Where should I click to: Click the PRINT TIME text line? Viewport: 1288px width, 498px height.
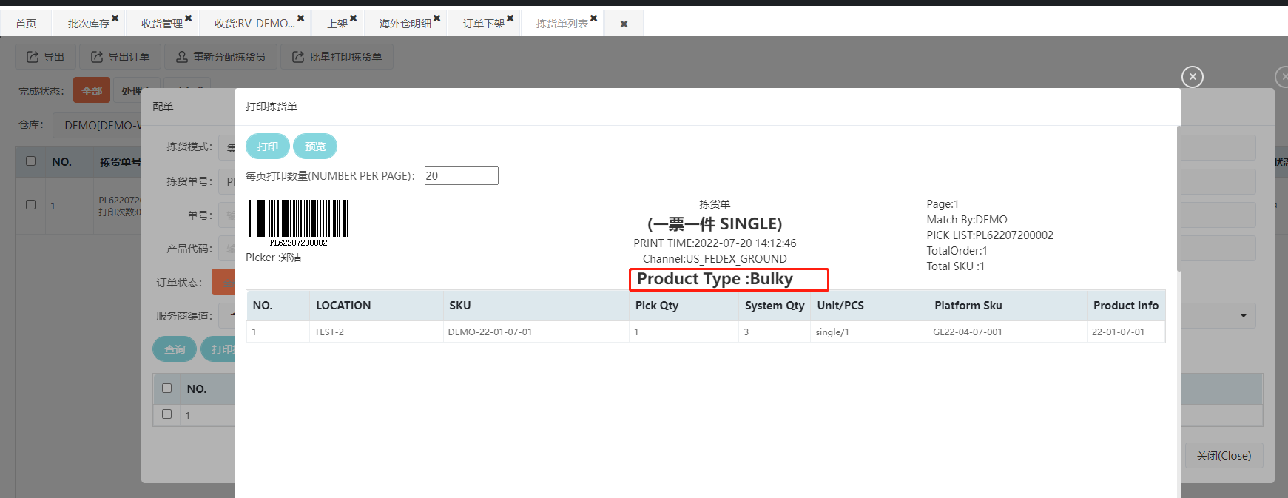[715, 243]
